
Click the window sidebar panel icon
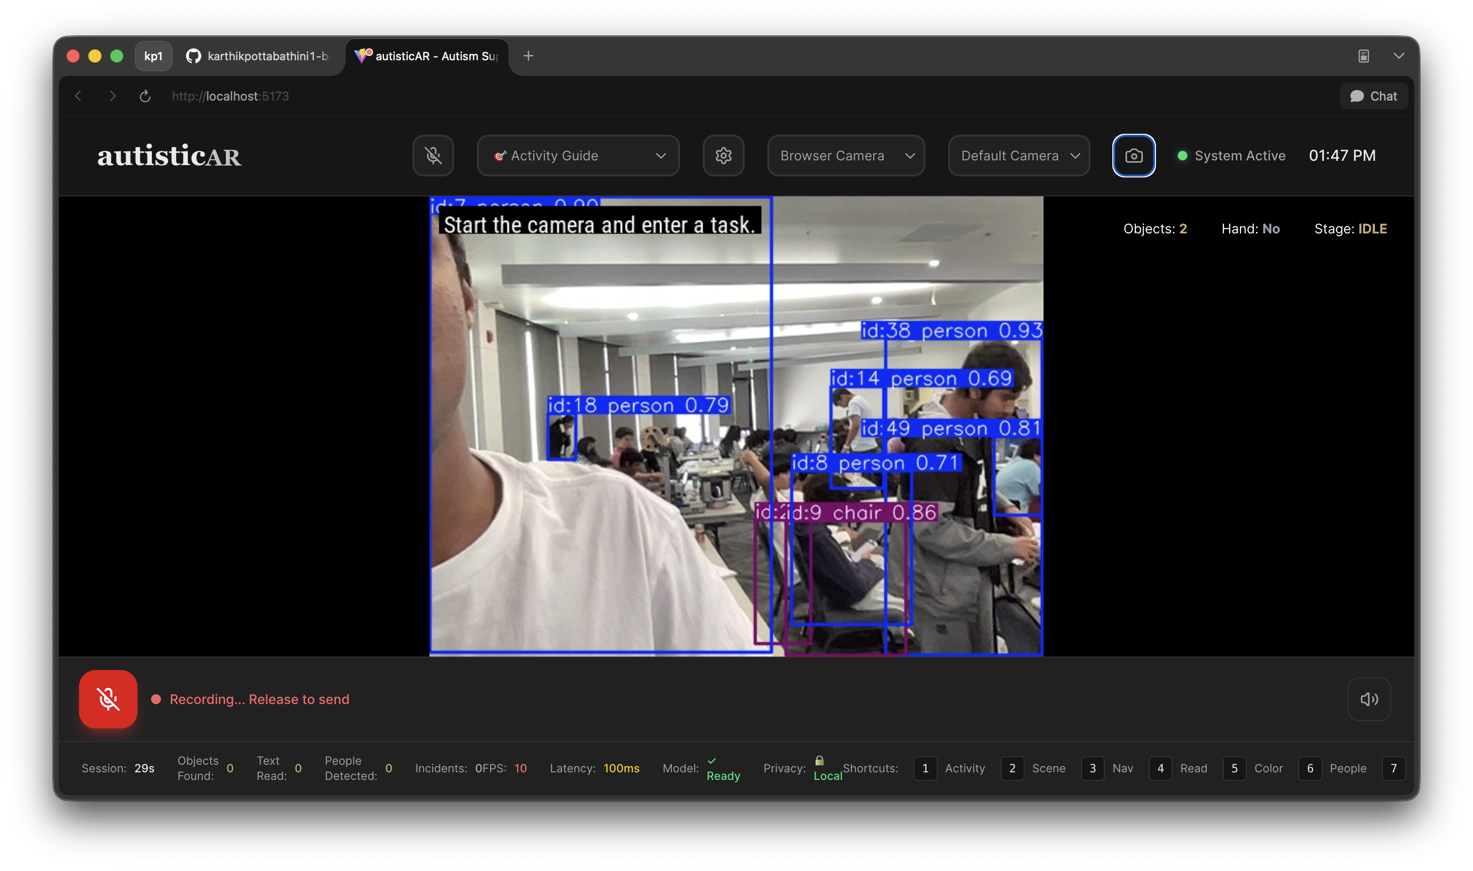pyautogui.click(x=1363, y=56)
